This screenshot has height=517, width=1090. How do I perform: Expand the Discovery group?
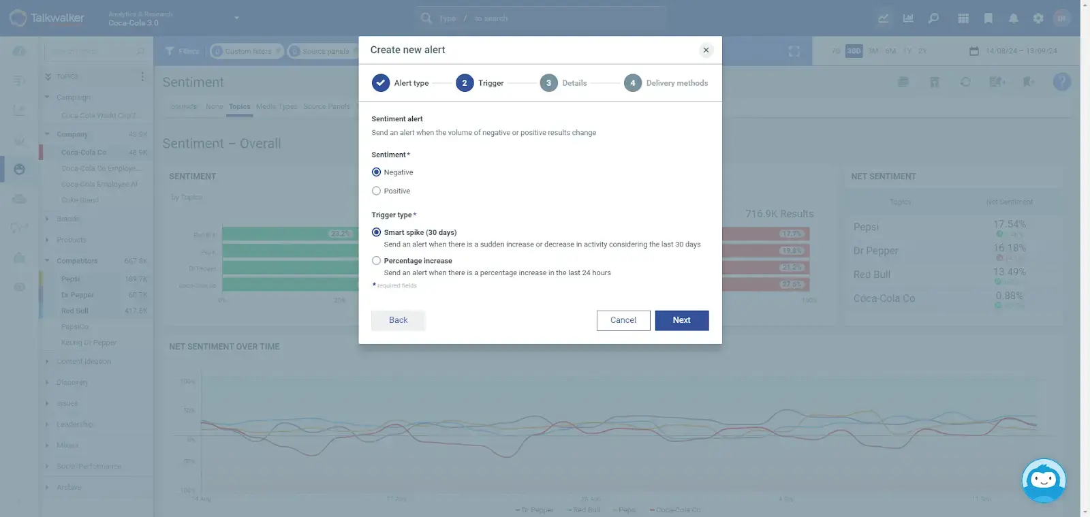(x=47, y=382)
